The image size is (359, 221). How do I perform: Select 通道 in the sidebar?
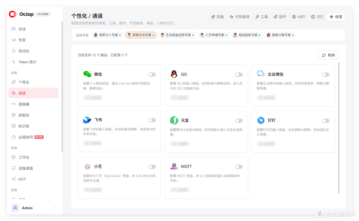pyautogui.click(x=34, y=93)
